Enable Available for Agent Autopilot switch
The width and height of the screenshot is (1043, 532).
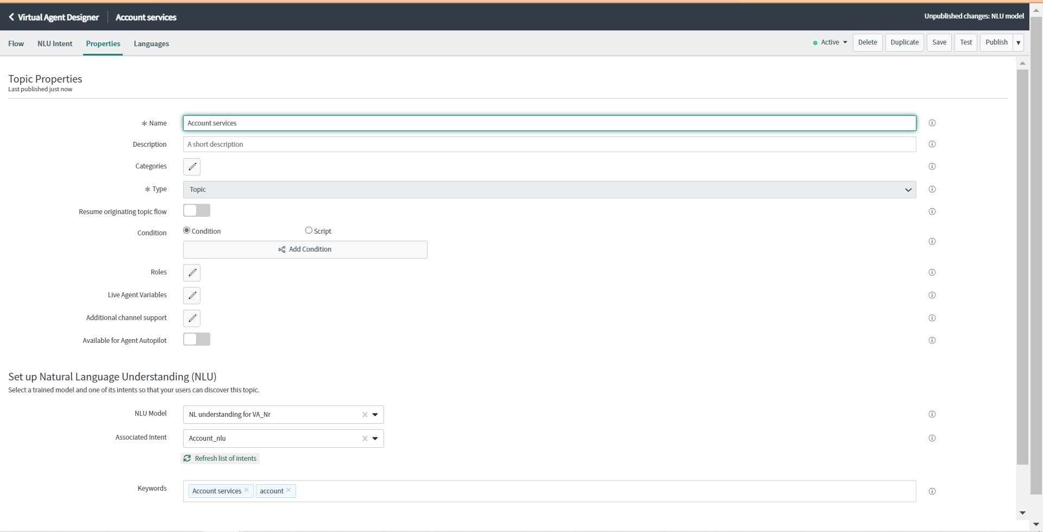pos(197,340)
